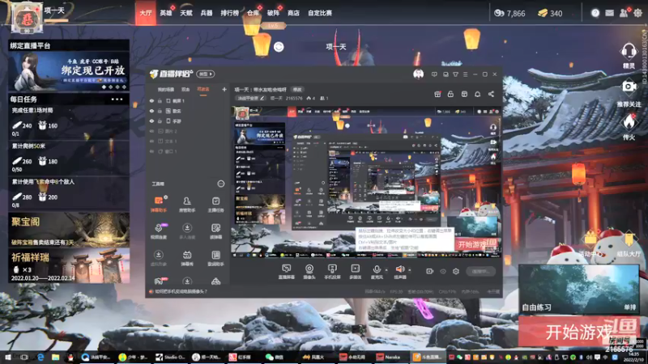This screenshot has width=648, height=364.
Task: Open the skin shirt icon in title bar
Action: tap(455, 74)
